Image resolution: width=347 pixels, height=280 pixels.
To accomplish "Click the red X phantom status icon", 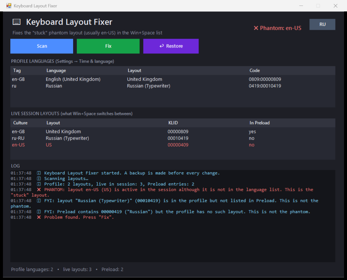I will (256, 28).
